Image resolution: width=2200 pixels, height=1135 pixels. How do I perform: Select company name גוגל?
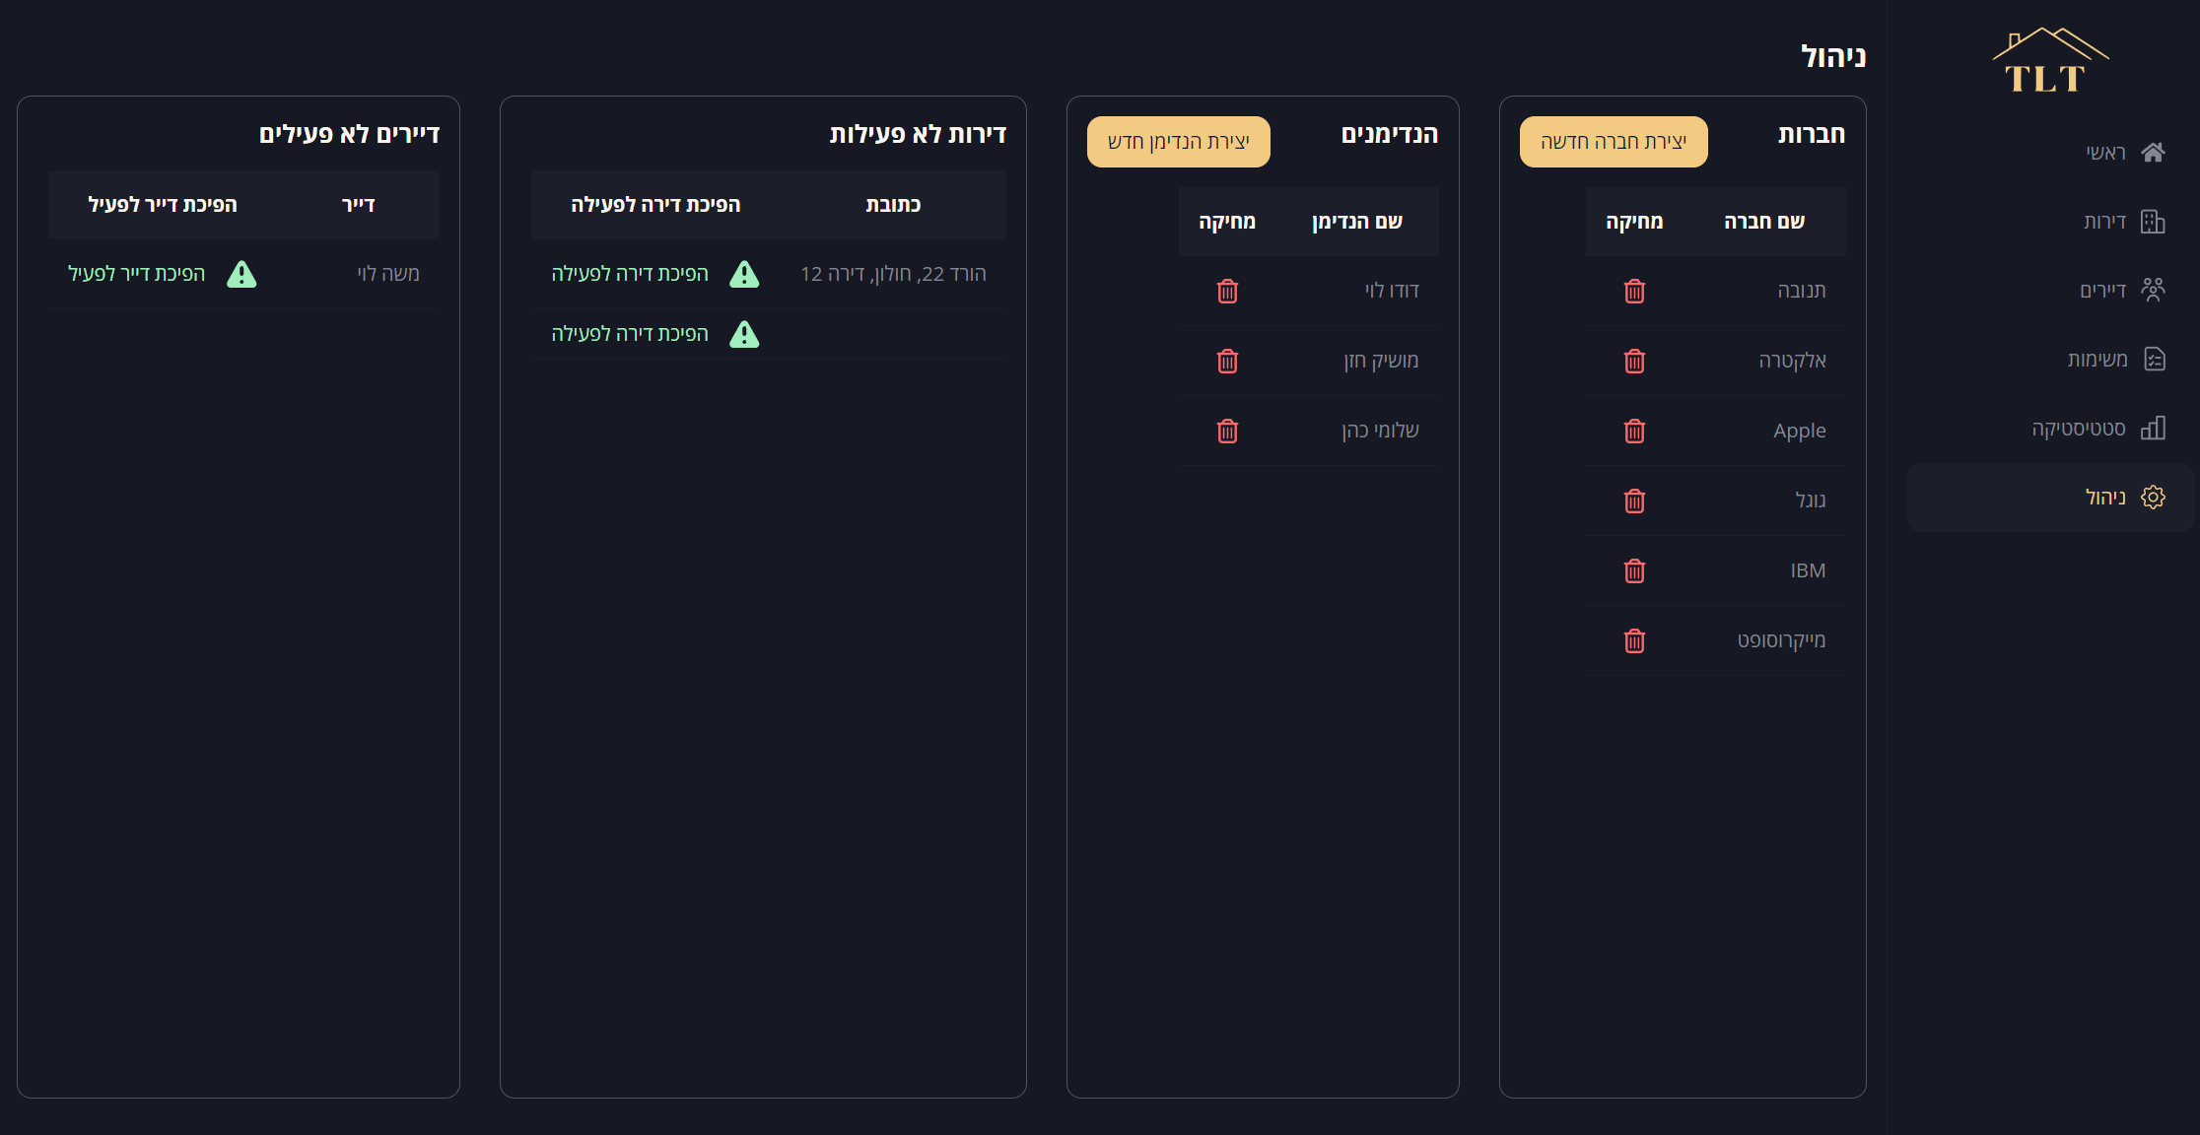[x=1811, y=501]
